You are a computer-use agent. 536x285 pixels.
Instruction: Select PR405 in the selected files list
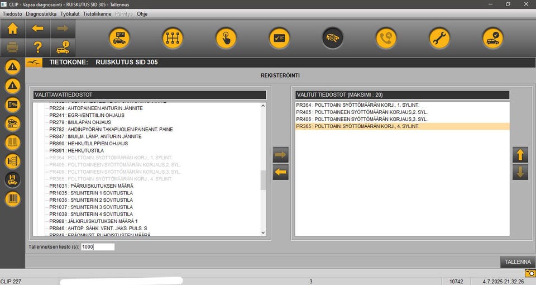(x=403, y=112)
